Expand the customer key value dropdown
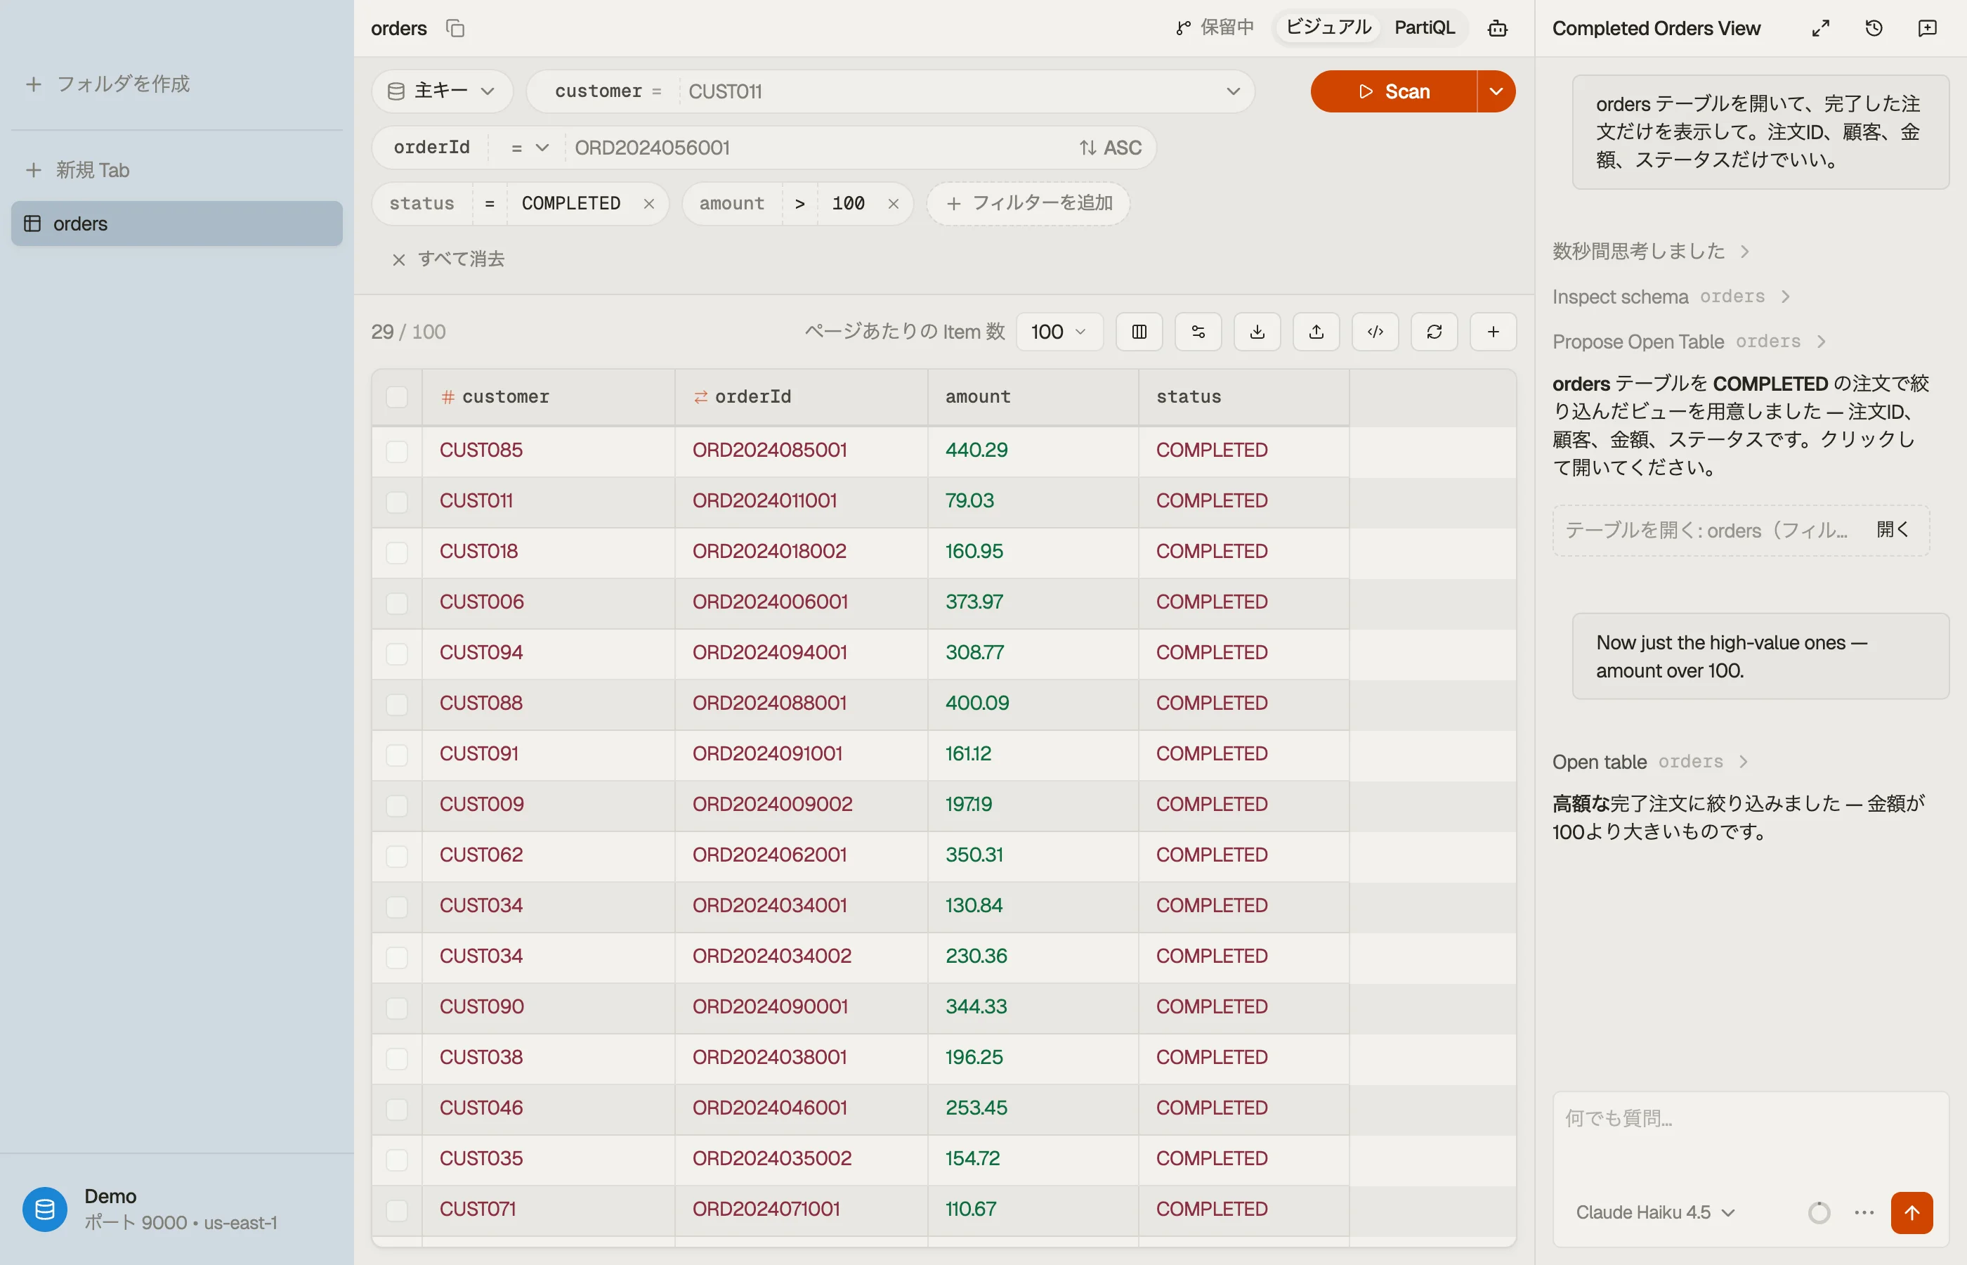The height and width of the screenshot is (1265, 1967). click(1232, 91)
